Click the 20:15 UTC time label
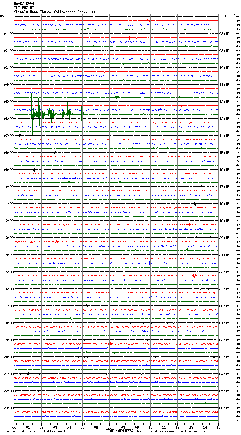The width and height of the screenshot is (241, 435). pyautogui.click(x=224, y=238)
